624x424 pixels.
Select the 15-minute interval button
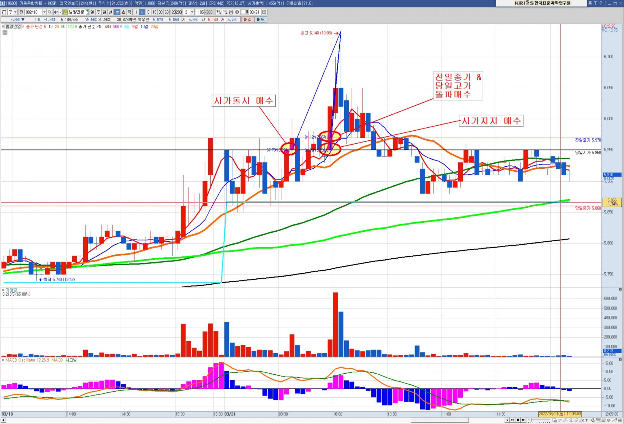pos(154,12)
